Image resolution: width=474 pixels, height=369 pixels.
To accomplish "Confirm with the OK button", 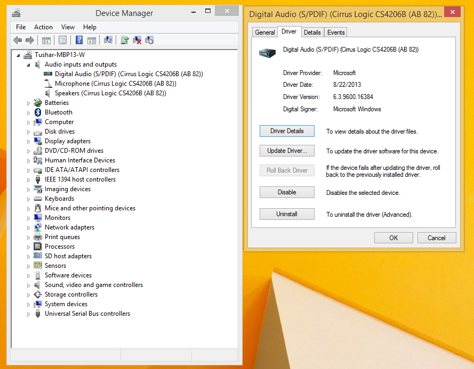I will [393, 238].
